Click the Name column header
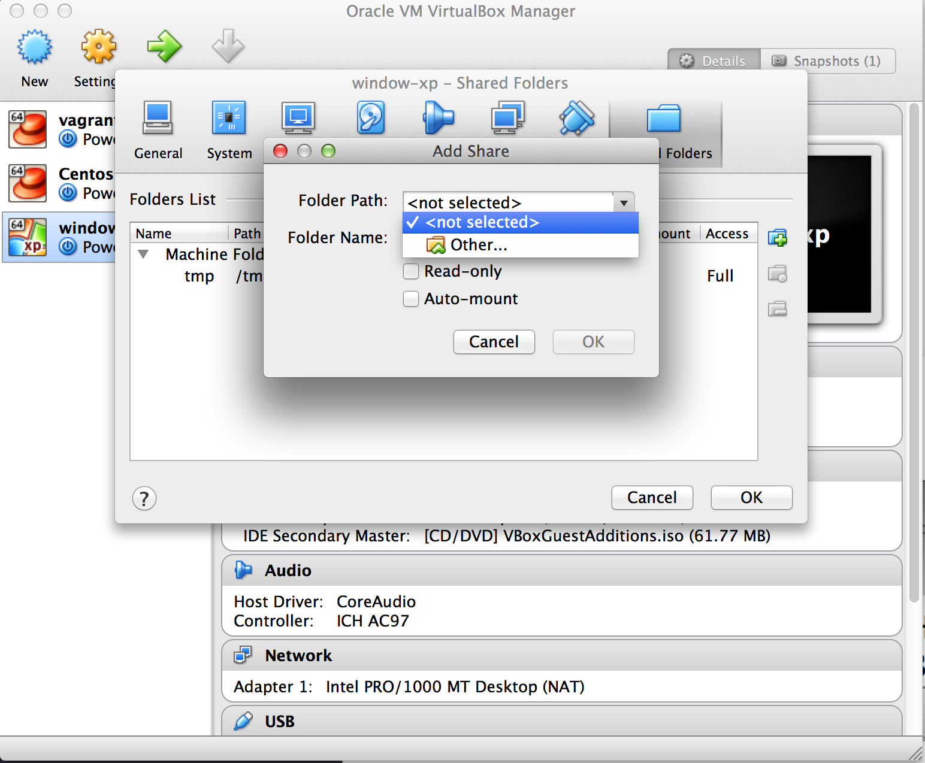 pyautogui.click(x=179, y=233)
